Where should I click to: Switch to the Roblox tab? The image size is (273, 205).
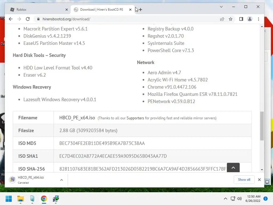click(x=38, y=10)
